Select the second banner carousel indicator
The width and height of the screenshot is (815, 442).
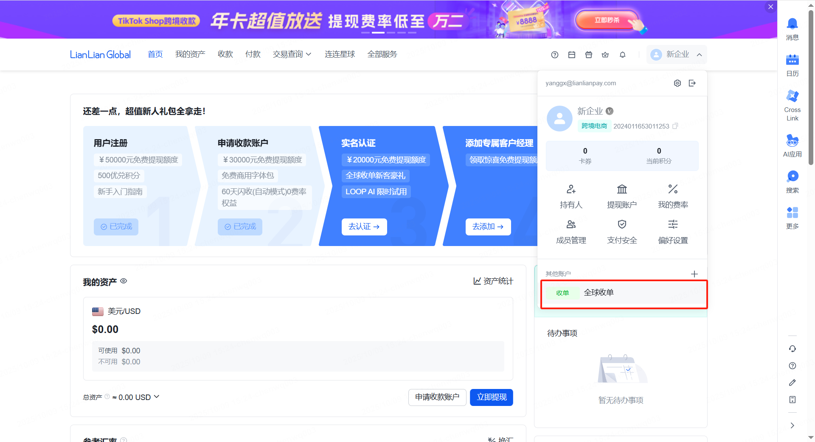(378, 33)
